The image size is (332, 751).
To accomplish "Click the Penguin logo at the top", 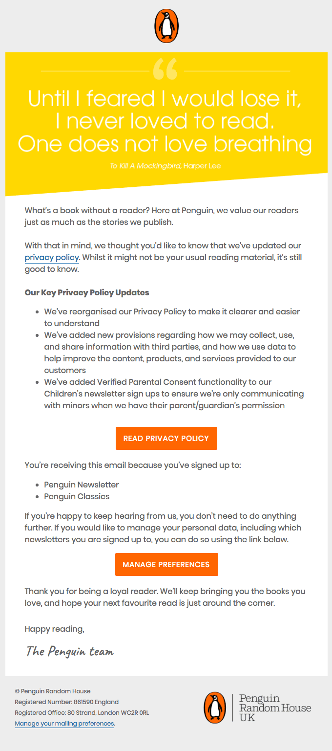I will point(166,25).
